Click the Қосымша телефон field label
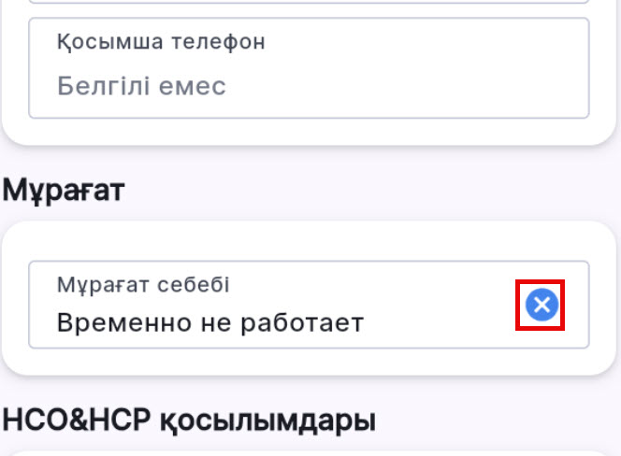621x456 pixels. [x=160, y=42]
